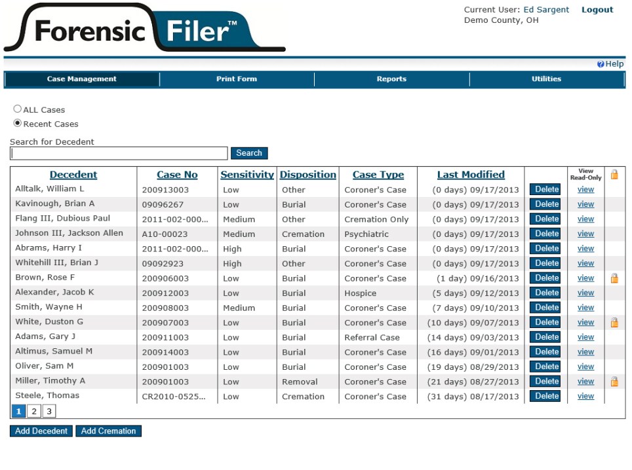Sort table by Sensitivity column

247,175
